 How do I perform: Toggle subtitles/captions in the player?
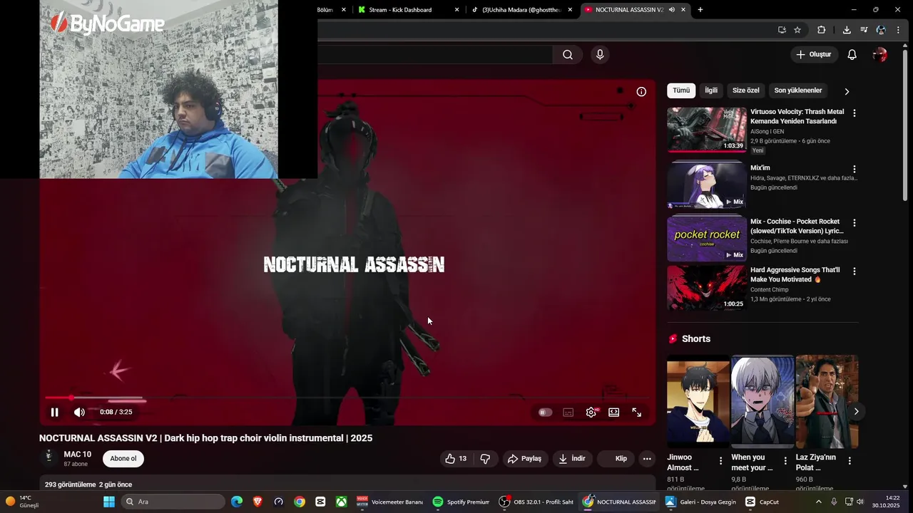[568, 412]
